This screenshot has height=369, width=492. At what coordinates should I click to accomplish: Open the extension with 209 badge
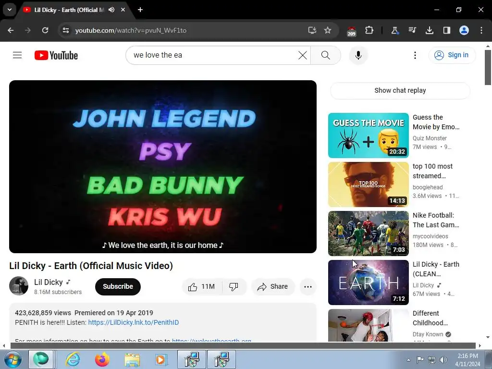tap(351, 31)
